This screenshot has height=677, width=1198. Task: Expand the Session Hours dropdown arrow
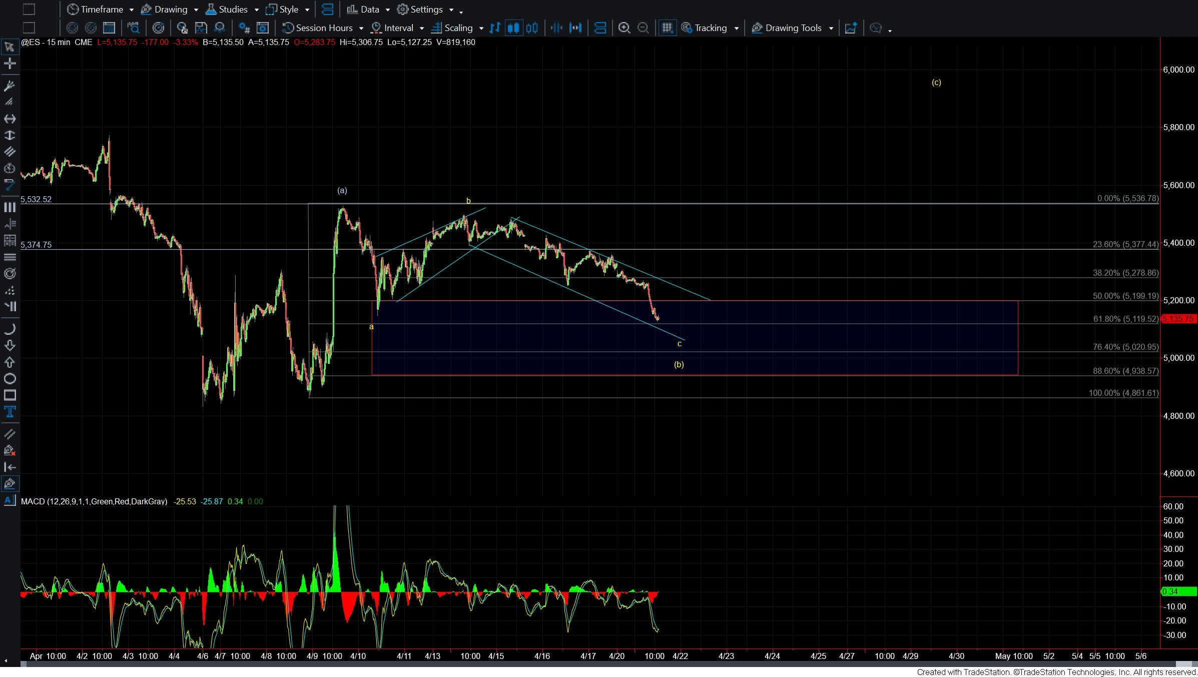point(361,29)
